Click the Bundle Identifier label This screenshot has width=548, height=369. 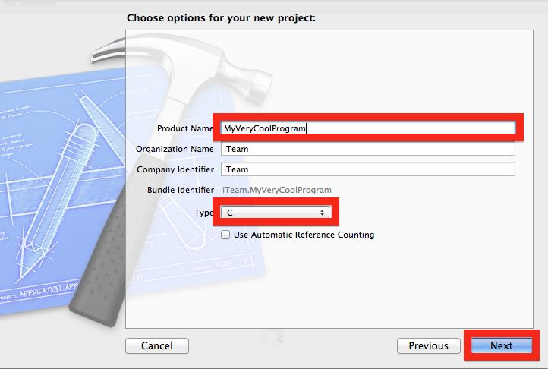(x=181, y=190)
